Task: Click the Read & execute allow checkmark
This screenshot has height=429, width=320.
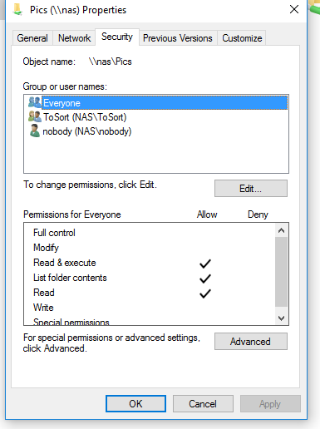Action: 205,264
